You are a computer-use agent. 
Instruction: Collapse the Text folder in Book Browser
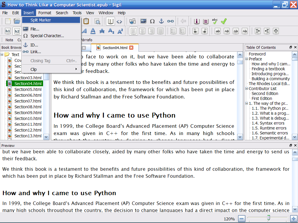(x=2, y=54)
